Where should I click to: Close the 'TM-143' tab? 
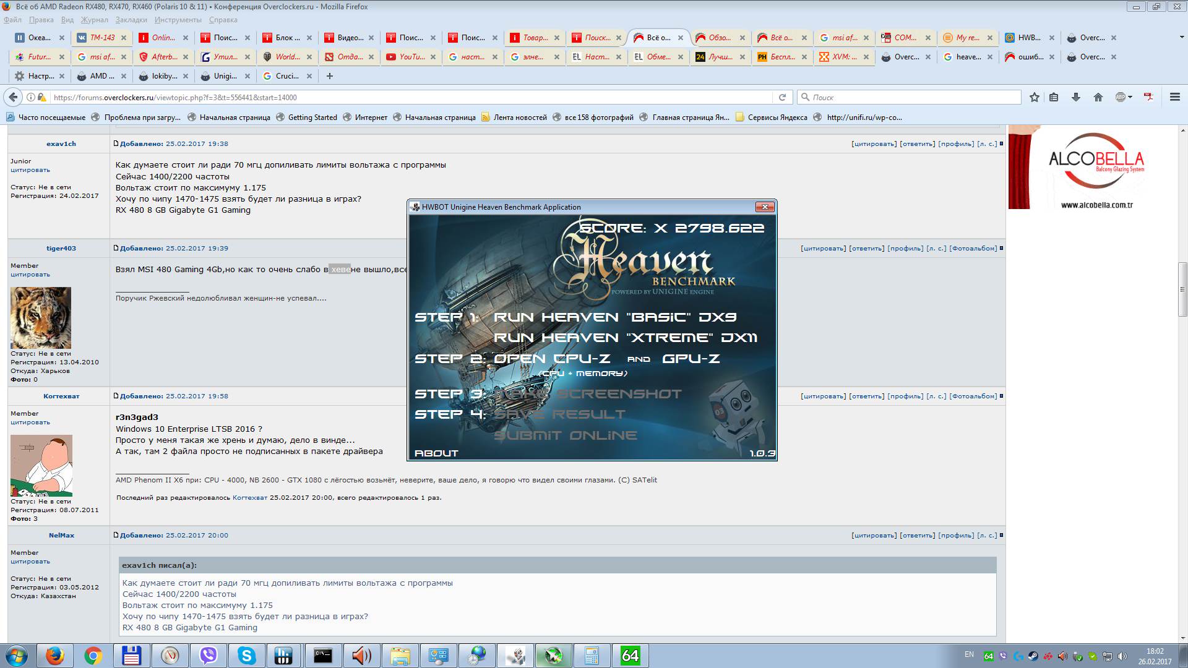click(x=124, y=38)
